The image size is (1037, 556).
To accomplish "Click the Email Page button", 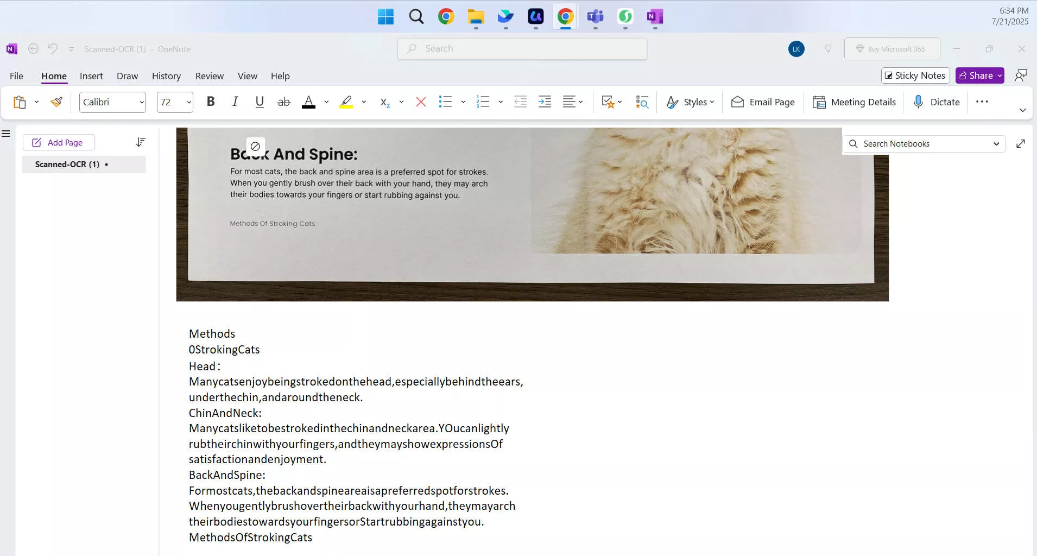I will 763,102.
